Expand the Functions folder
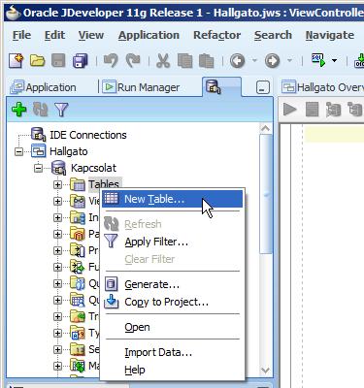 [x=57, y=267]
